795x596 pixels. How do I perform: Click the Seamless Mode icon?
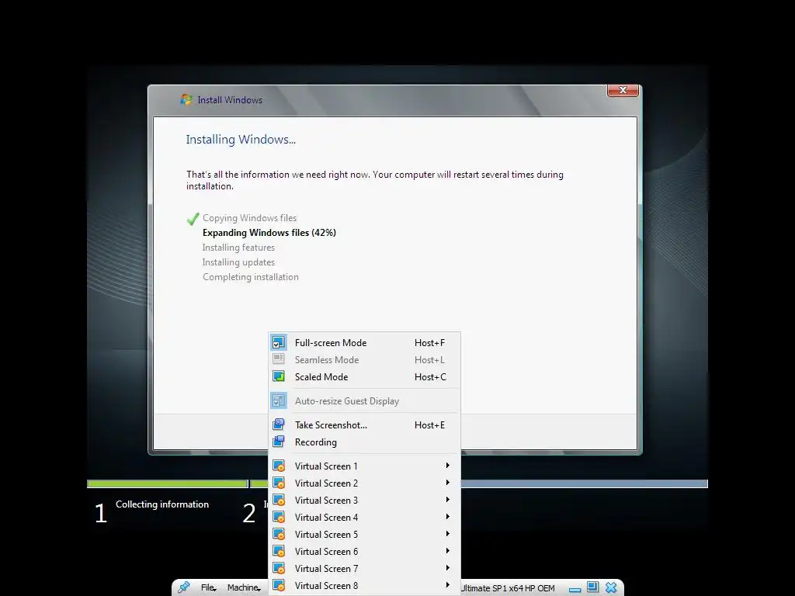(279, 359)
